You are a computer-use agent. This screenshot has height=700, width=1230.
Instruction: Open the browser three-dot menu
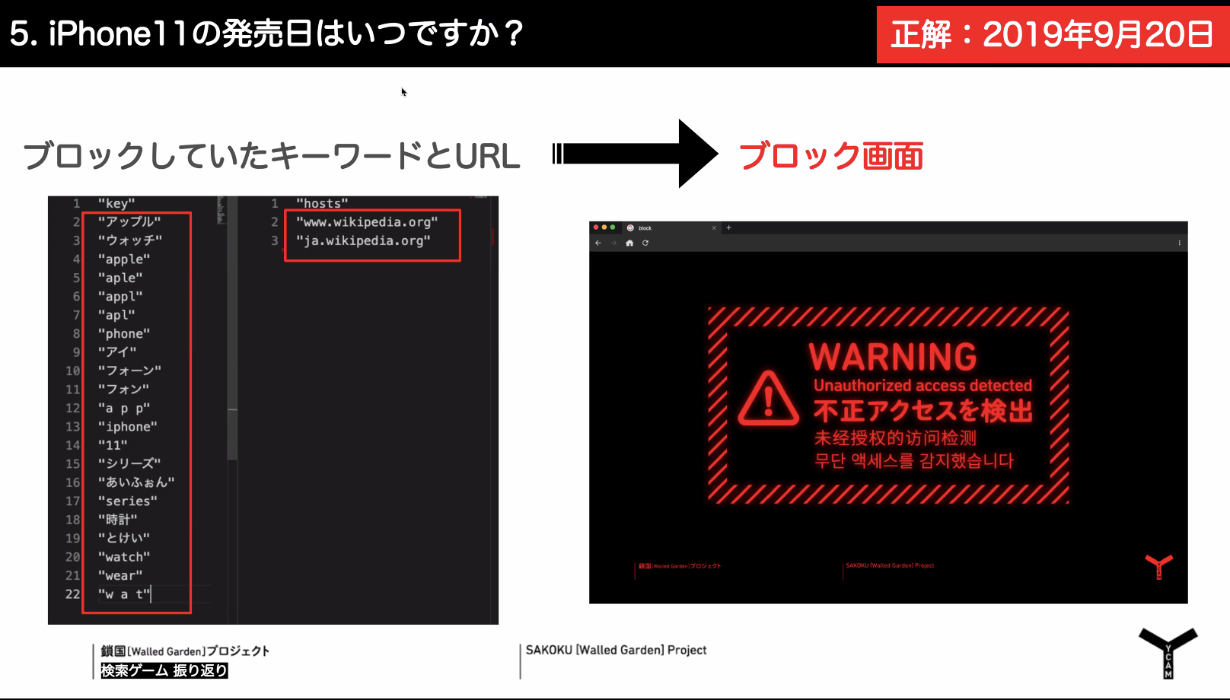pos(1179,243)
